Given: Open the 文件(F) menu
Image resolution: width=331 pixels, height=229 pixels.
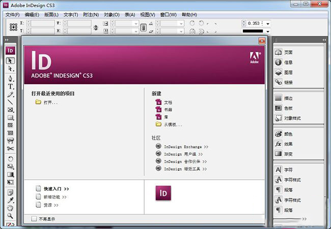Looking at the screenshot, I should (x=12, y=15).
